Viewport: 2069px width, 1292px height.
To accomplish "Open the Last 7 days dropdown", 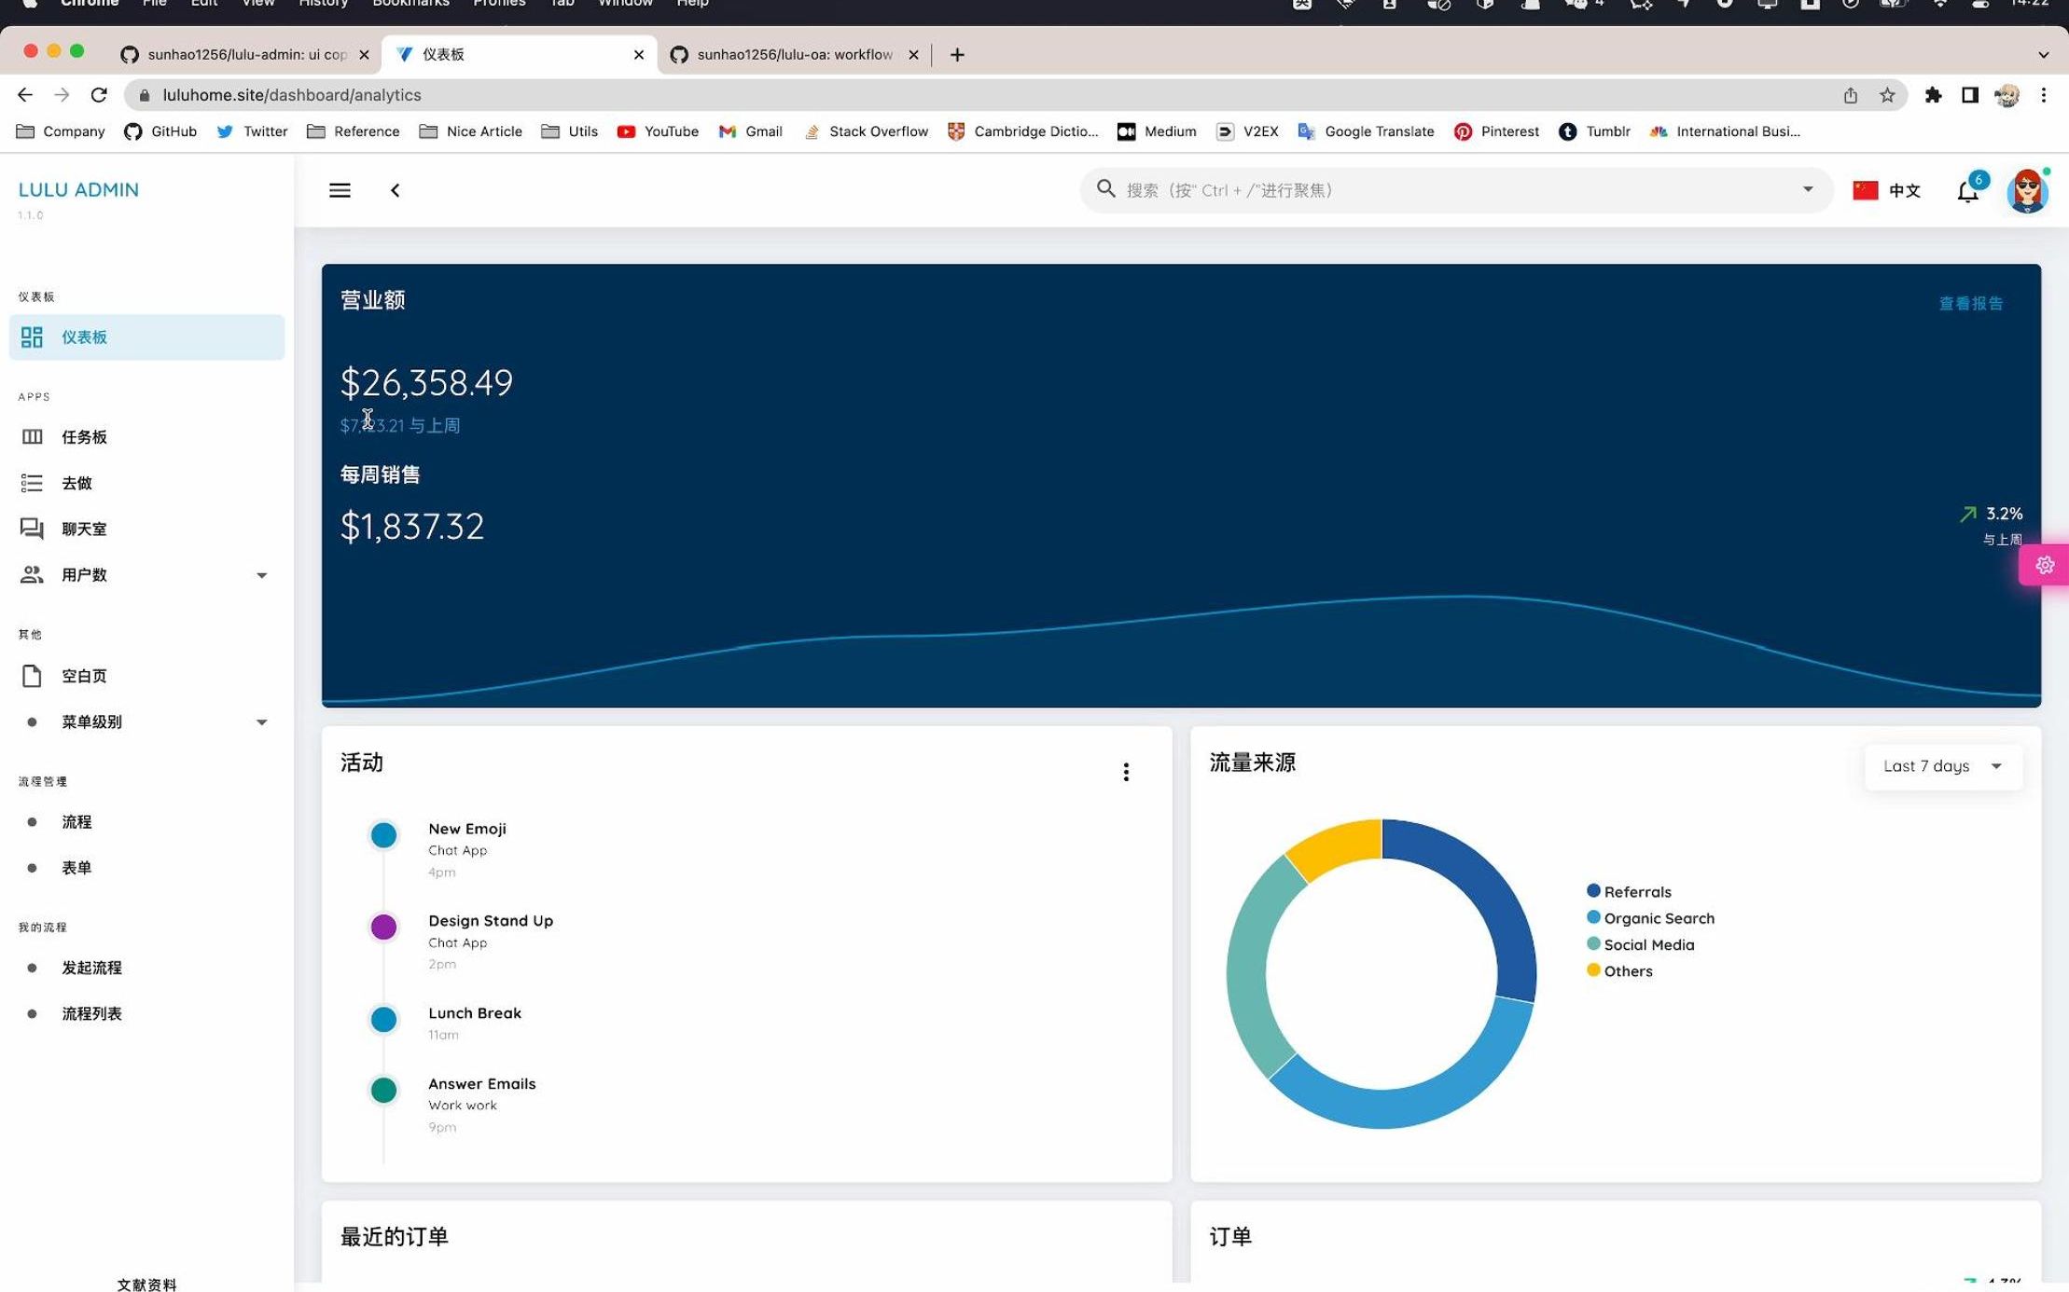I will pos(1942,766).
